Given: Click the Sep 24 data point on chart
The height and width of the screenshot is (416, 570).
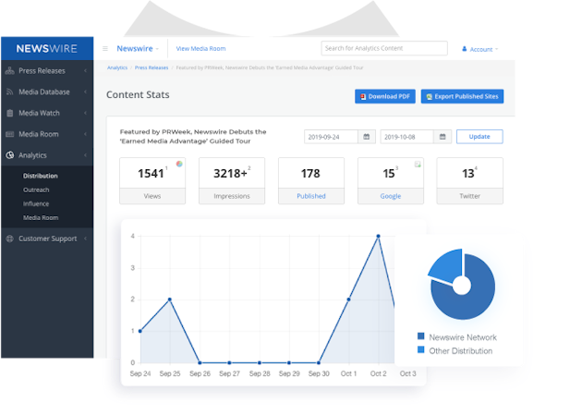Looking at the screenshot, I should [140, 331].
